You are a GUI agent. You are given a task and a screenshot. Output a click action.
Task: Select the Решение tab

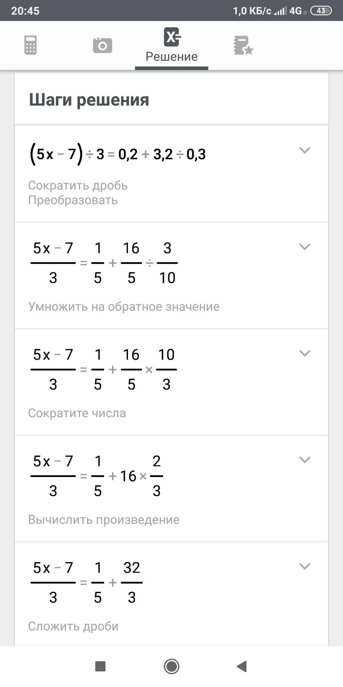click(171, 45)
